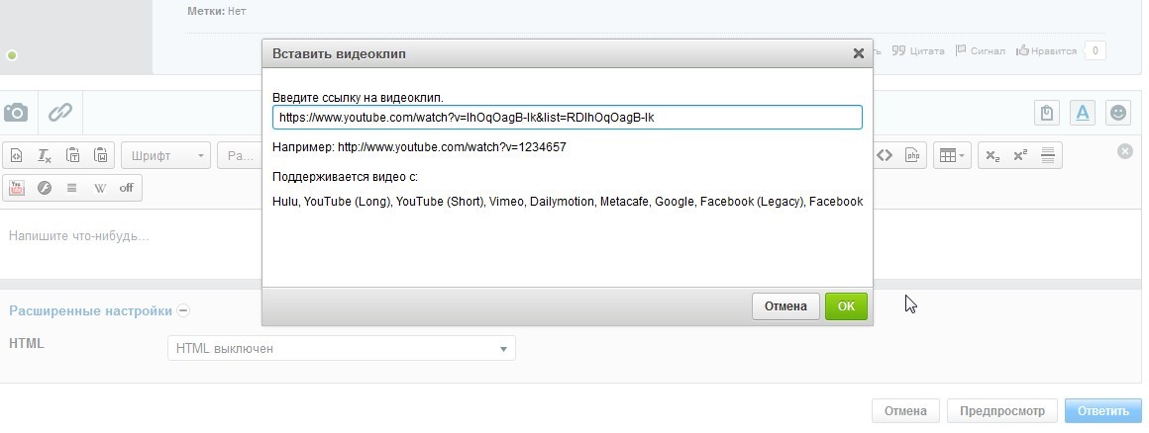1149x433 pixels.
Task: Click the video URL input field
Action: point(567,118)
